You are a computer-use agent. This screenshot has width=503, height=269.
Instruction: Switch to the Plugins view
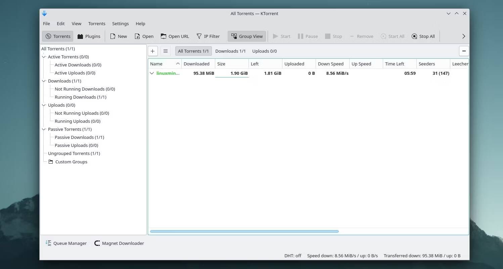pyautogui.click(x=89, y=36)
